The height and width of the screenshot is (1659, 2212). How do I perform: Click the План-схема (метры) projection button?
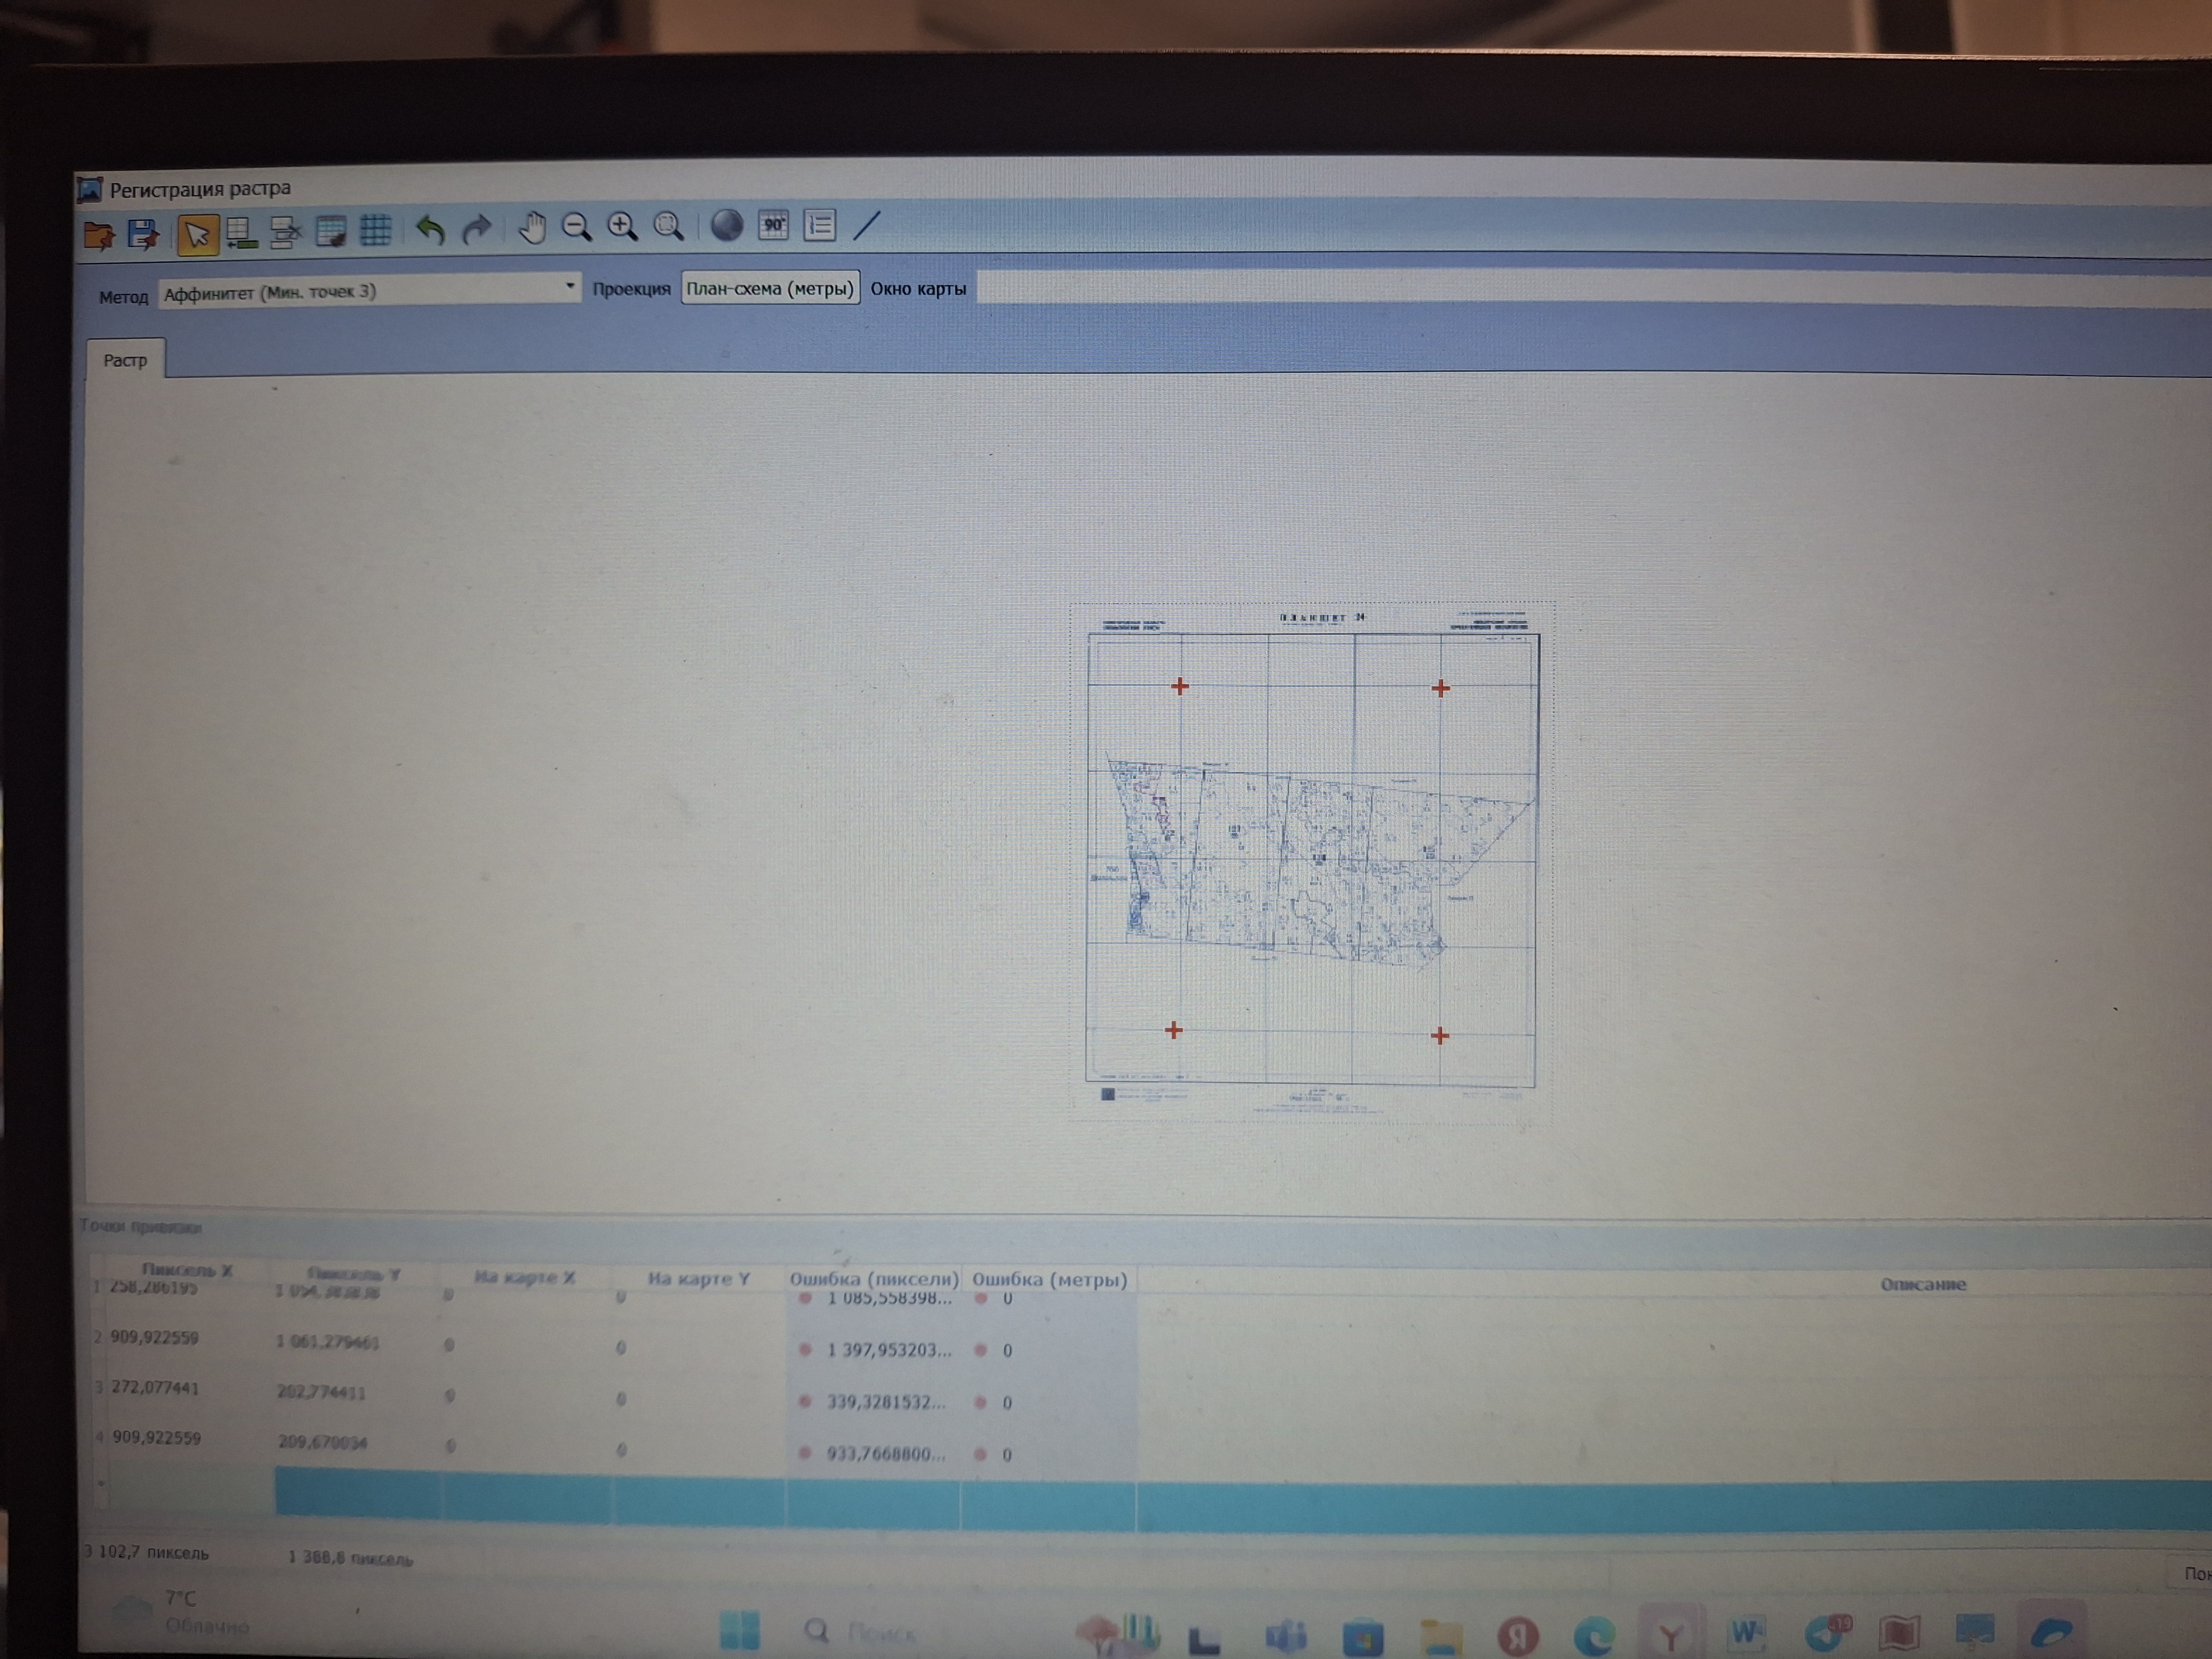(x=770, y=288)
